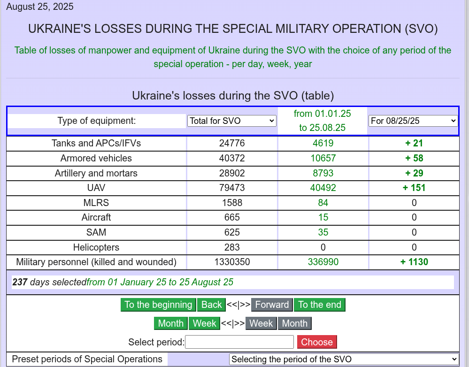Click the daily value '+ 151'
This screenshot has width=469, height=367.
tap(414, 188)
